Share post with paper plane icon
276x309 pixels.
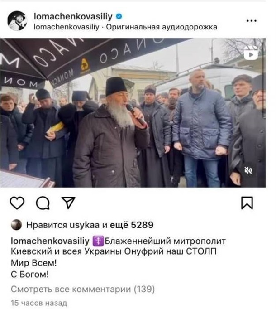click(x=68, y=203)
